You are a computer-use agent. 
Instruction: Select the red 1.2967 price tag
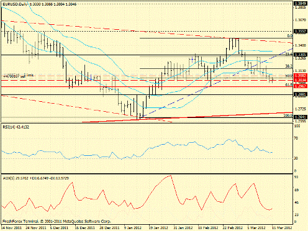(301, 86)
